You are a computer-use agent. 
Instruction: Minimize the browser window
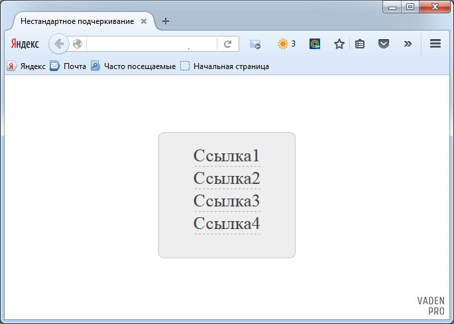point(392,7)
